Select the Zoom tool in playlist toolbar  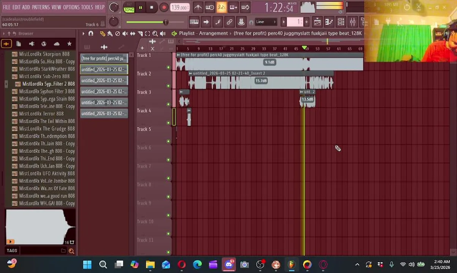(155, 33)
